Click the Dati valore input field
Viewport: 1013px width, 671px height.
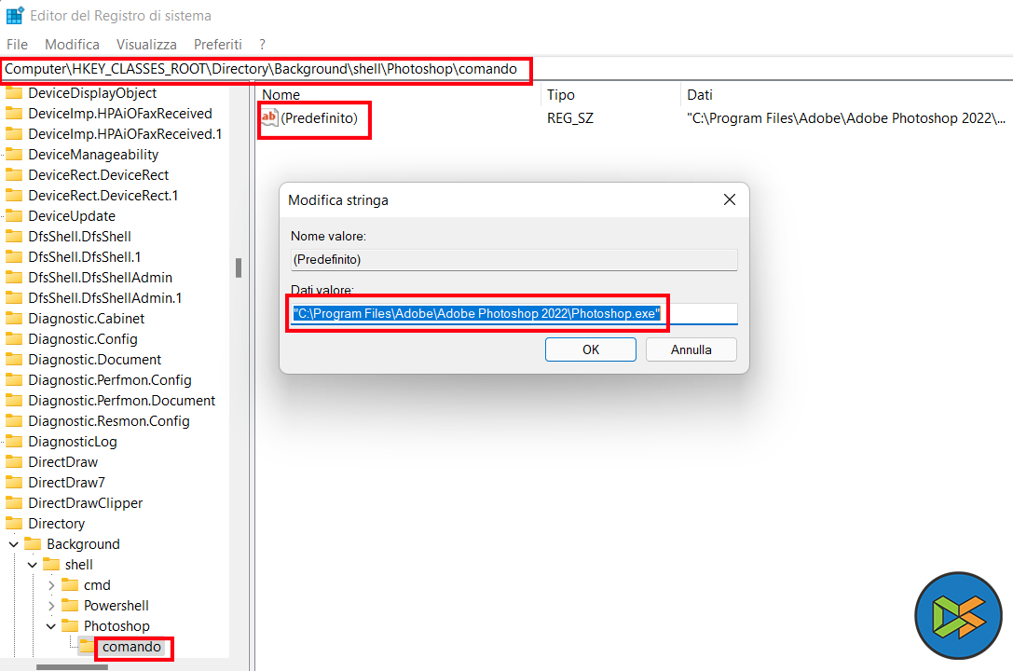pos(513,314)
